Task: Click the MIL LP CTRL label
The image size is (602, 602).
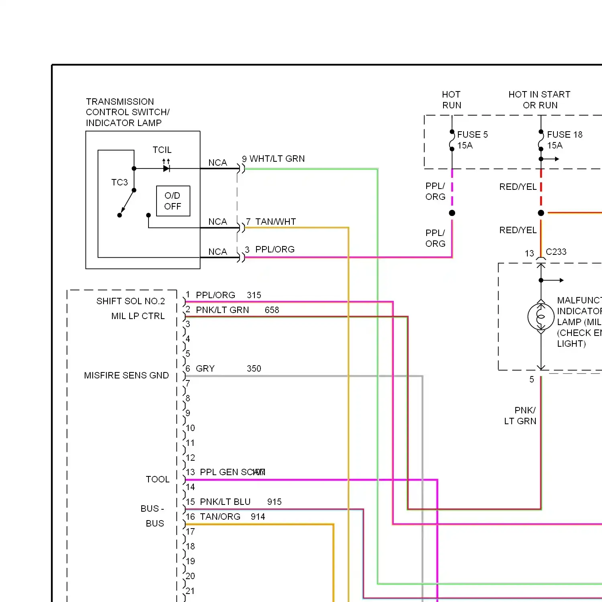Action: (138, 316)
